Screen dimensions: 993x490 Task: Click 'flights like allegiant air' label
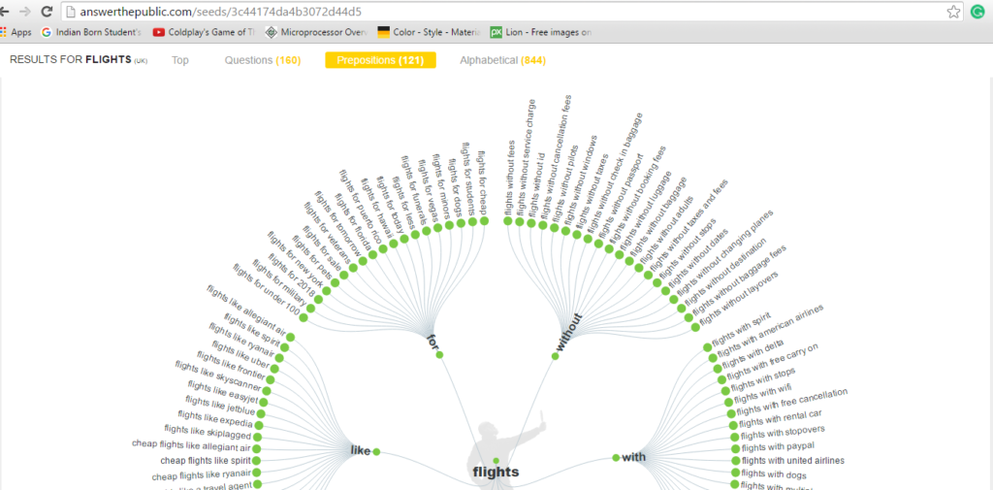click(246, 309)
